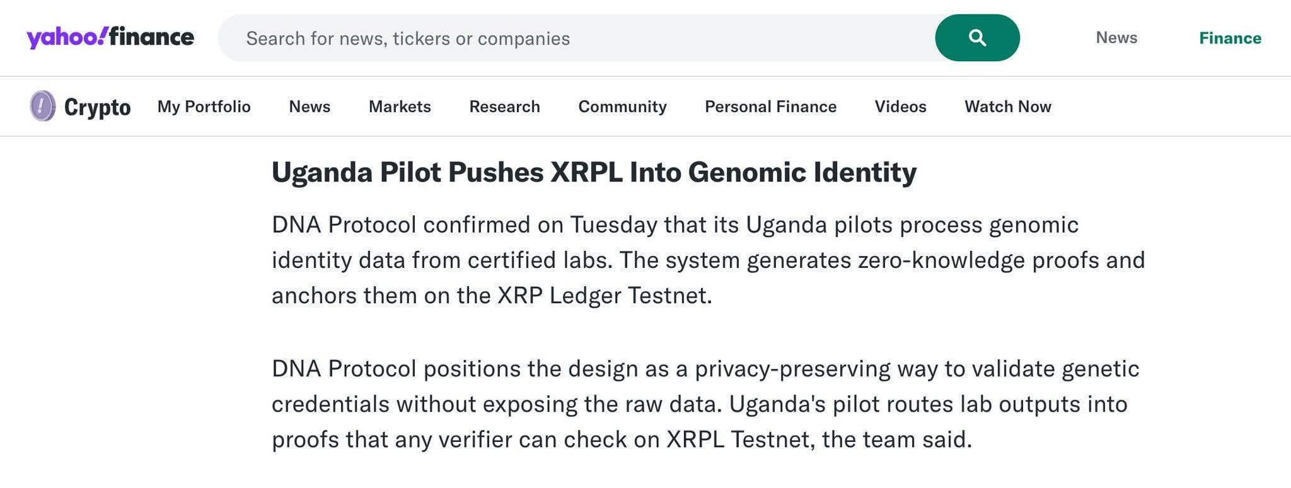Click the words 'zero-knowledge proofs' in the article

[x=941, y=260]
